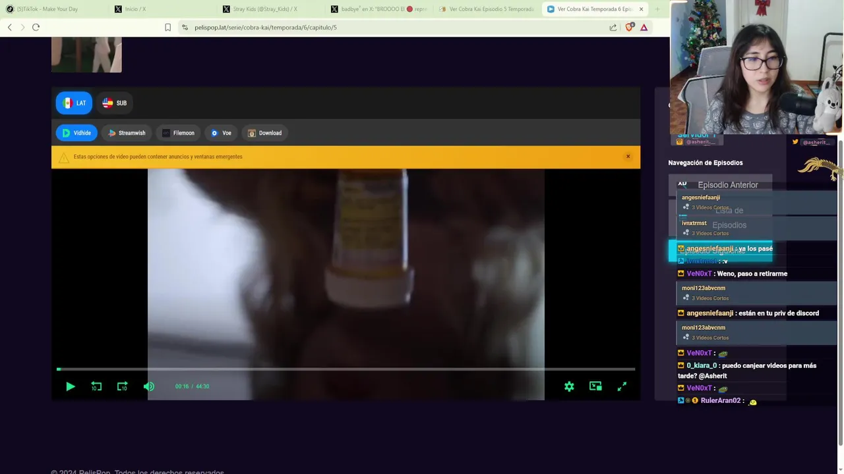Click the video elapsed time 00:16
The height and width of the screenshot is (474, 844).
[x=182, y=386]
